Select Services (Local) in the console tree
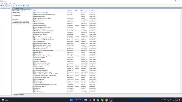Viewport: 182px width, 102px height. point(6,8)
